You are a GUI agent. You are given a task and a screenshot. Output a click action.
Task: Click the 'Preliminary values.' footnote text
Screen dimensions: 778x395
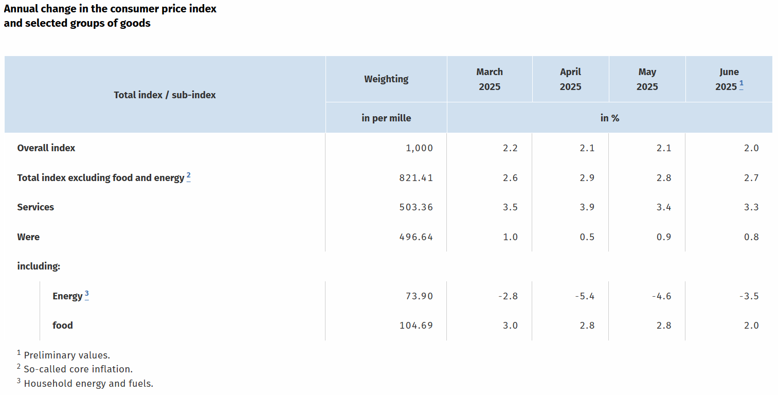click(67, 355)
